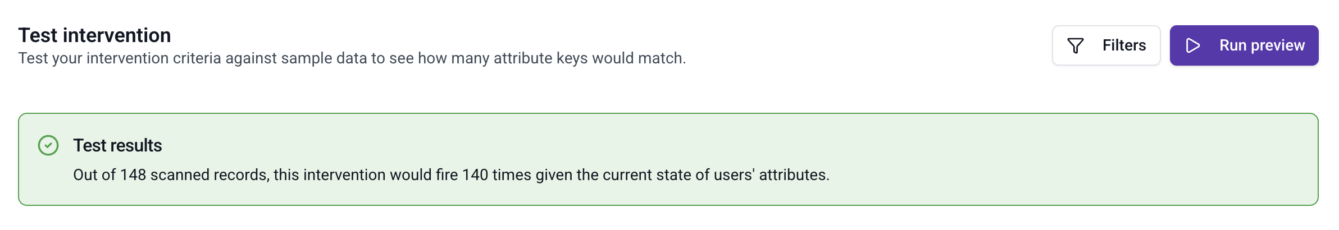Click the Test results heading
Screen dimensions: 1339x230
[117, 145]
